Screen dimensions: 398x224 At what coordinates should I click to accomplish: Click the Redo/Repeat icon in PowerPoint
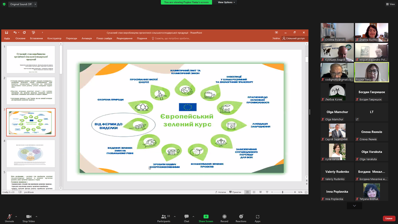[24, 33]
